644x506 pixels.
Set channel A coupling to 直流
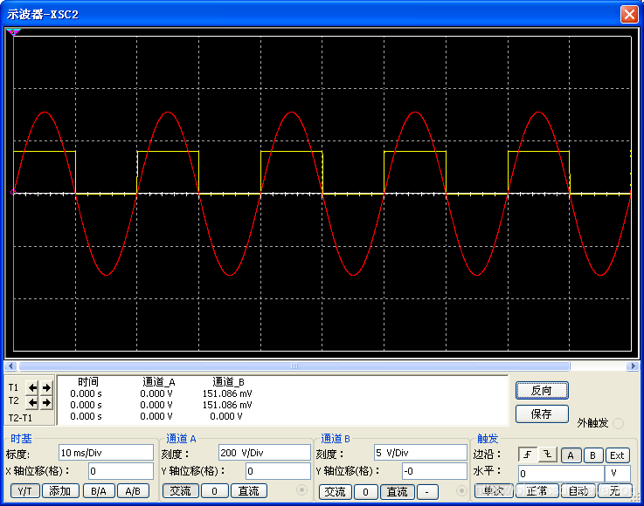[249, 491]
